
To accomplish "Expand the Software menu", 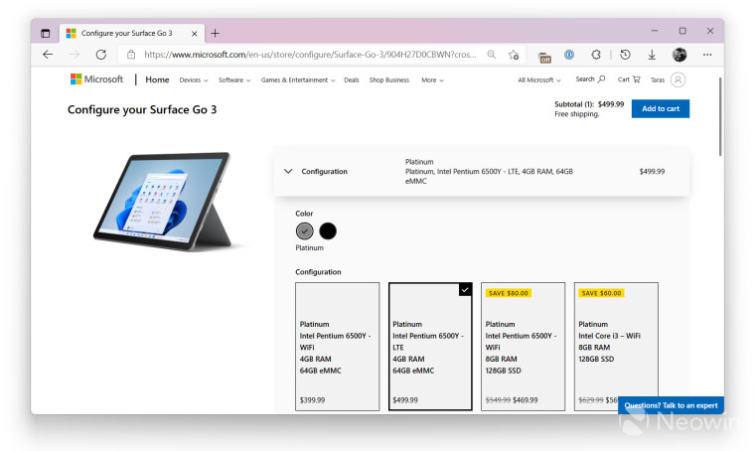I will (234, 79).
